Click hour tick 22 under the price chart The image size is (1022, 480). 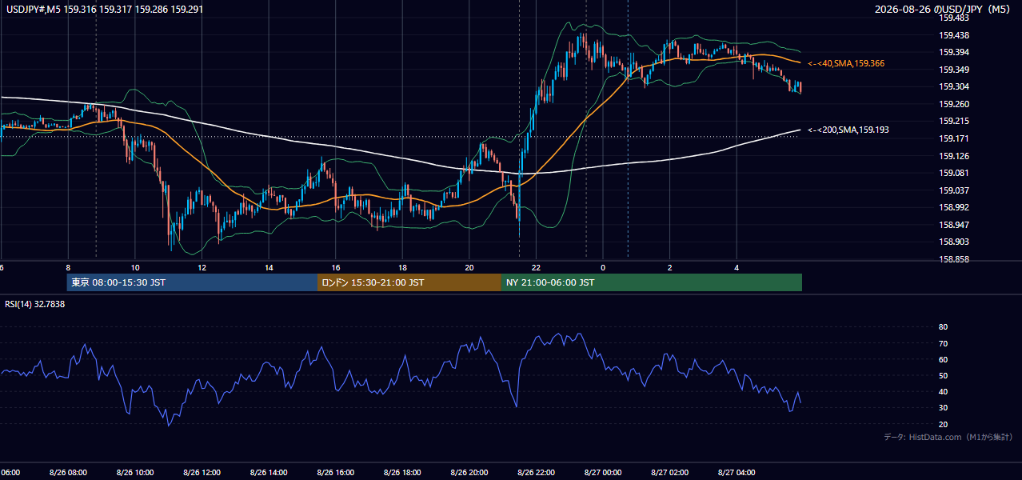(x=536, y=268)
